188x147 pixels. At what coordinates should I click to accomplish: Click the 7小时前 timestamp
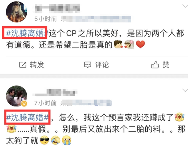(45, 103)
